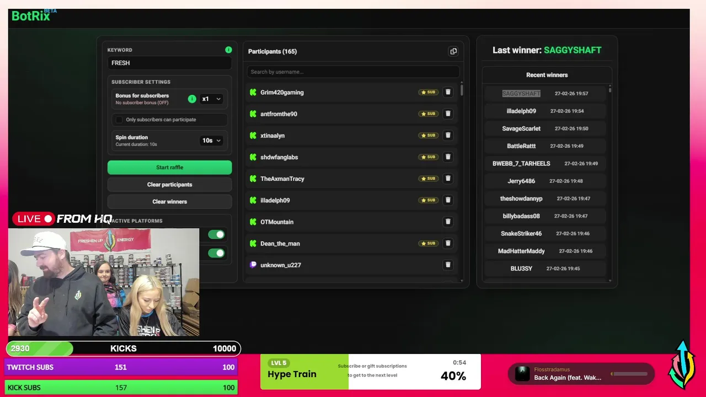Delete Dean_the_man with the trash icon

pyautogui.click(x=448, y=243)
